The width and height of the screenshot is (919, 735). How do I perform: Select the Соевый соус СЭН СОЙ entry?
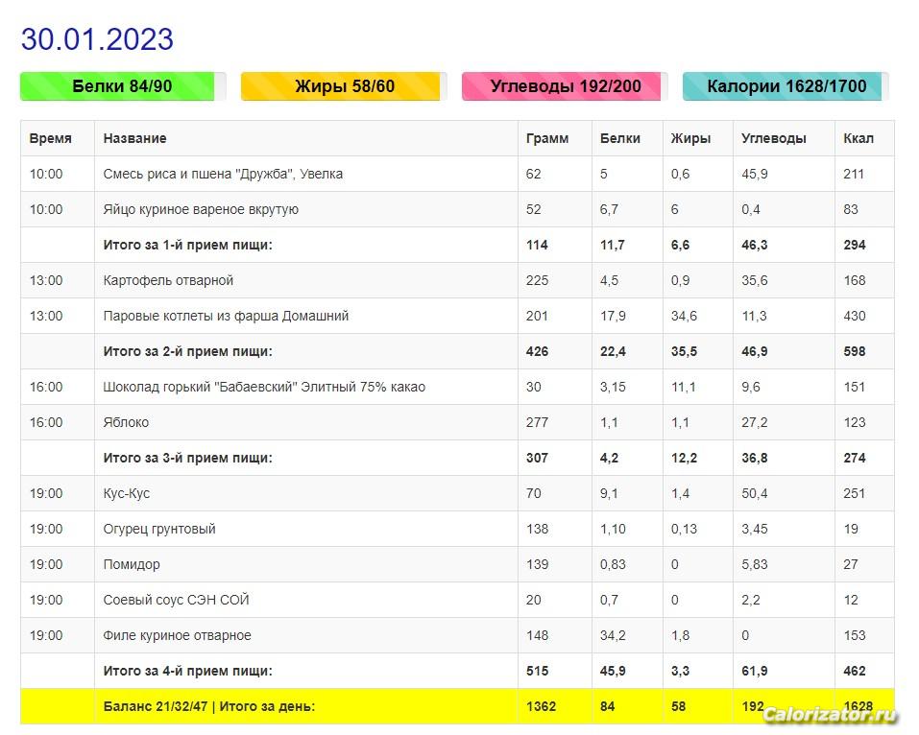click(177, 600)
